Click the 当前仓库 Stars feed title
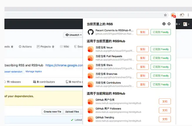 (104, 65)
